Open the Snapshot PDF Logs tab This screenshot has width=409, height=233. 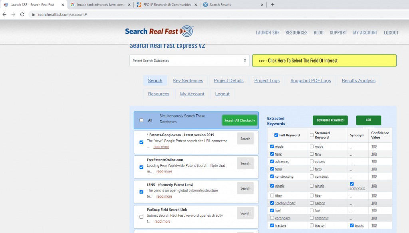coord(311,80)
